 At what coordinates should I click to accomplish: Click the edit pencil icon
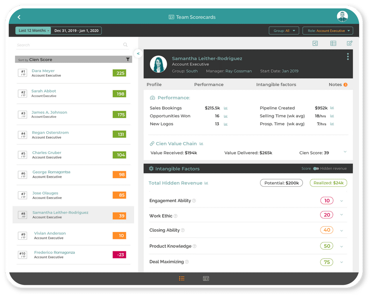(350, 43)
